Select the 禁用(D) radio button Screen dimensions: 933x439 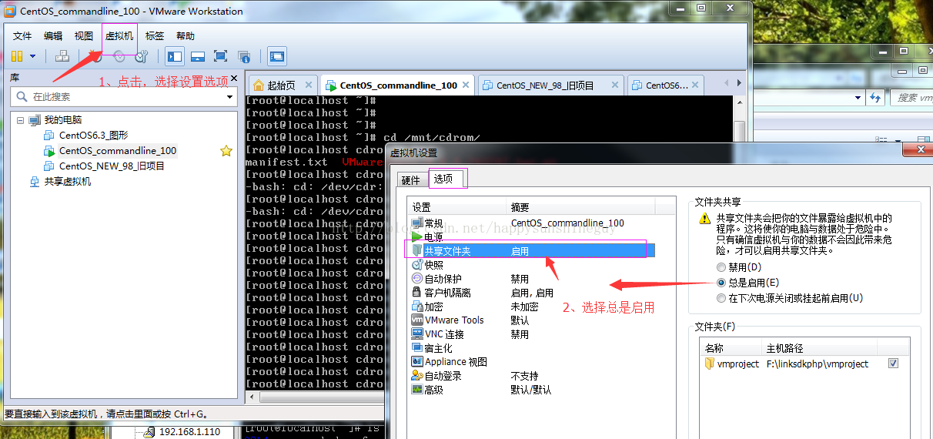[721, 267]
